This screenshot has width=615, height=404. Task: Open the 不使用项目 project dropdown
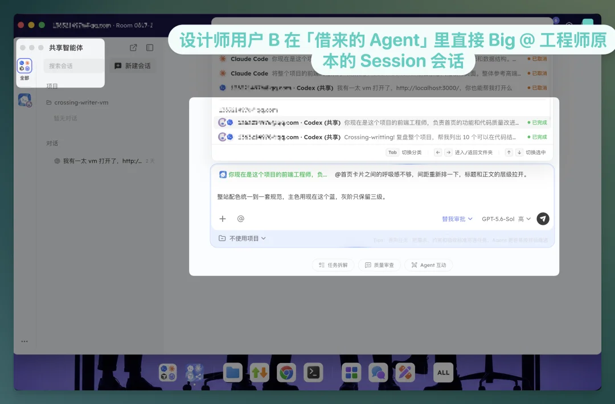[x=242, y=238]
